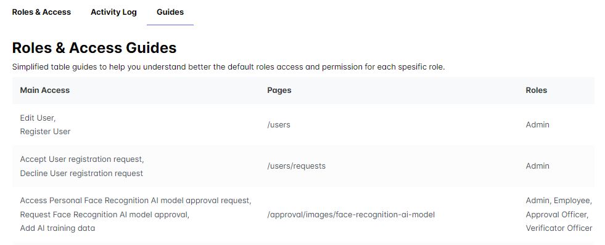Screen dimensions: 605x245
Task: Click the Pages column header
Action: (x=279, y=90)
